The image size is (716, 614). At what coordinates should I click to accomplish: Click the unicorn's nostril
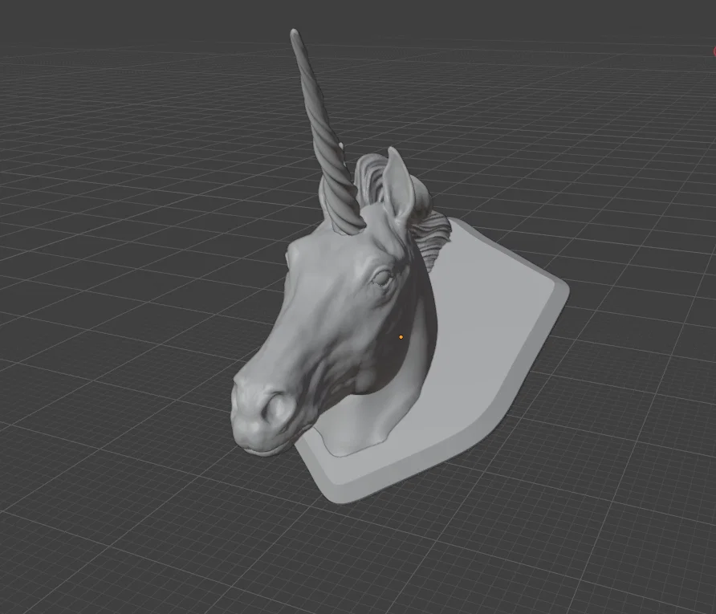point(275,406)
